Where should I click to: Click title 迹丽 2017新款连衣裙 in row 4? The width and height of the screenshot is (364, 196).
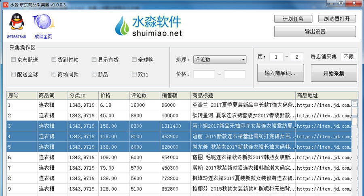(243, 136)
